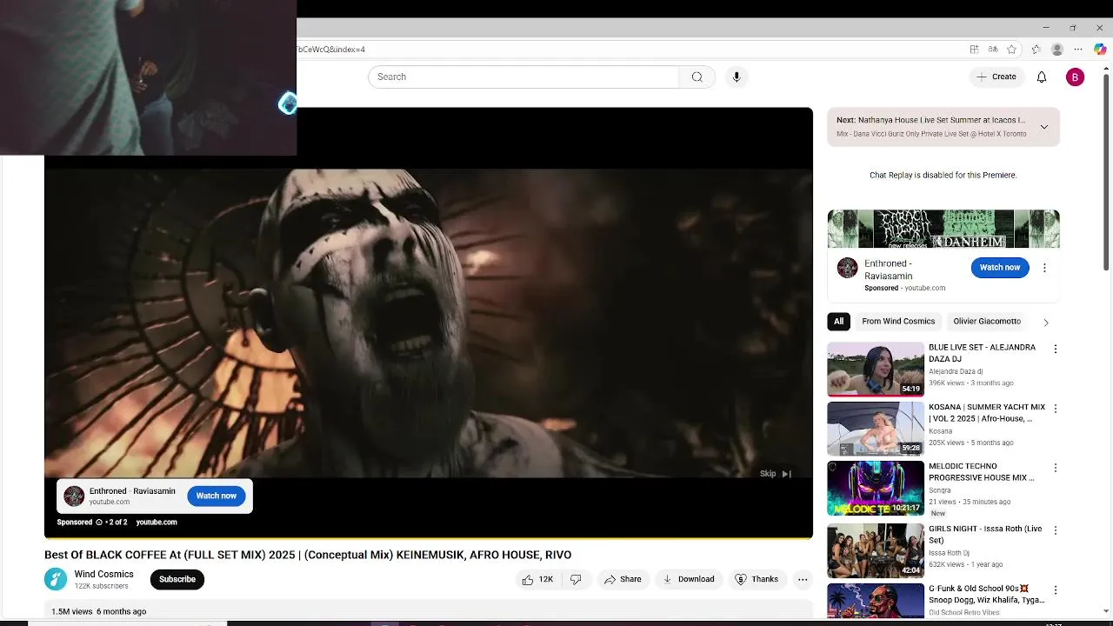
Task: Open the GIRLS NIGHT Isssa Roth thumbnail
Action: click(876, 550)
